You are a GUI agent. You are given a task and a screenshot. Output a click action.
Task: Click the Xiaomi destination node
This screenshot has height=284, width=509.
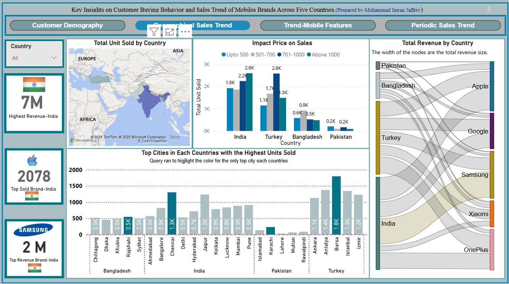click(x=492, y=213)
